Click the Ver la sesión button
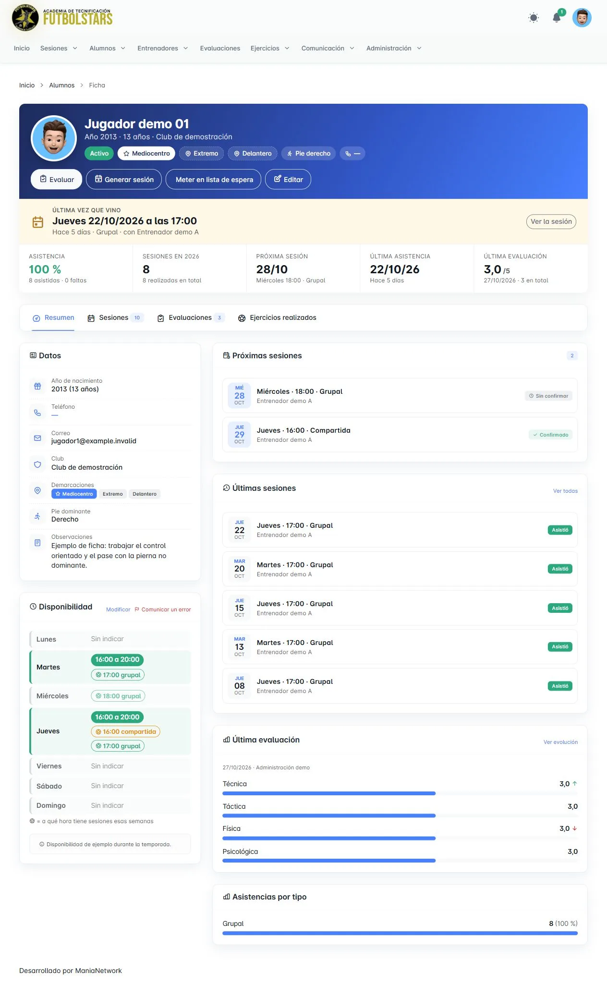607x985 pixels. pos(551,221)
